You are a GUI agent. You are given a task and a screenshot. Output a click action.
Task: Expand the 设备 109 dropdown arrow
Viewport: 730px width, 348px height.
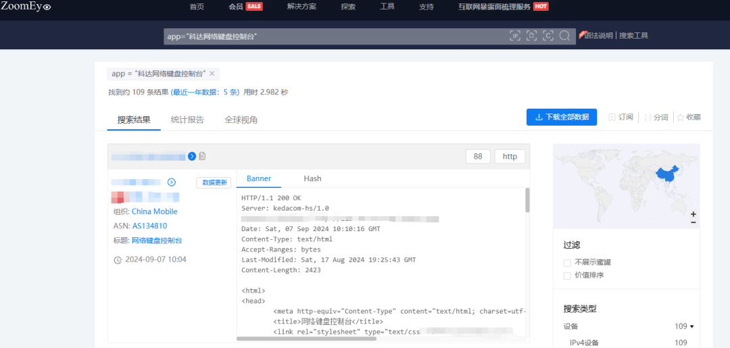(x=692, y=326)
